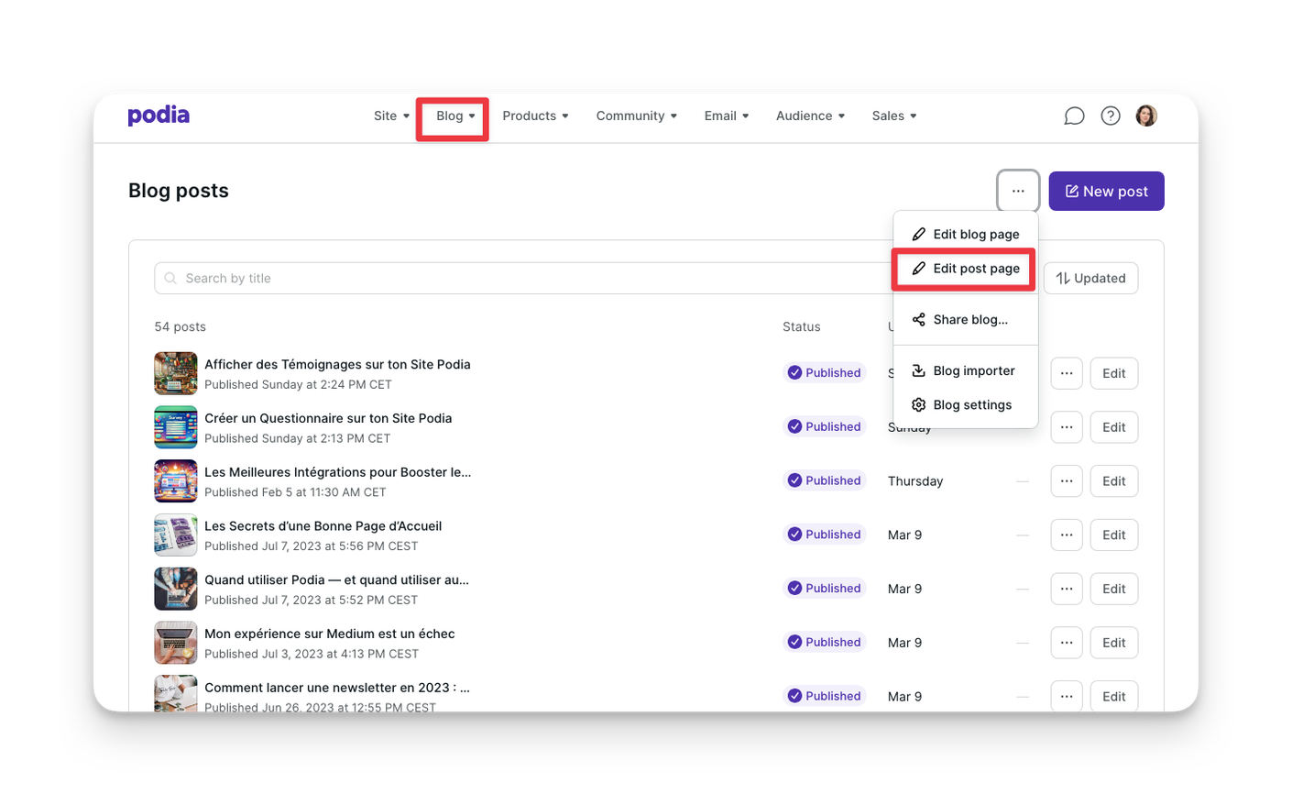Expand the Site dropdown menu
This screenshot has width=1292, height=805.
pyautogui.click(x=391, y=116)
